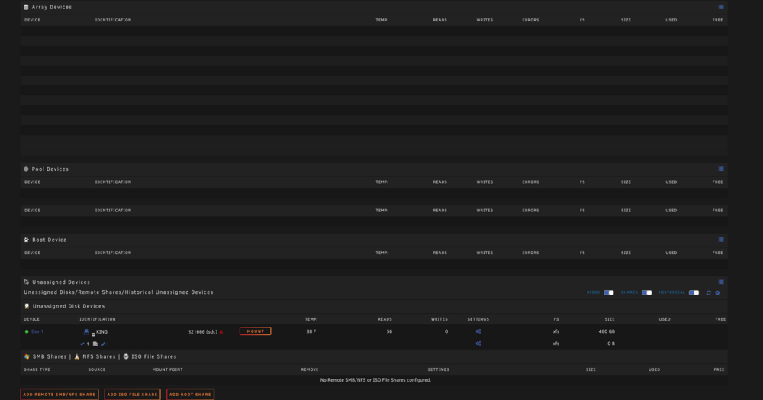Open the Array Devices list-view icon
763x400 pixels.
click(721, 8)
